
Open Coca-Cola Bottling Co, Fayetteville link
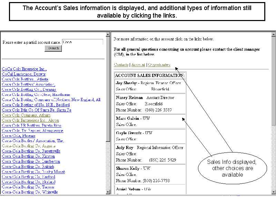(31, 151)
